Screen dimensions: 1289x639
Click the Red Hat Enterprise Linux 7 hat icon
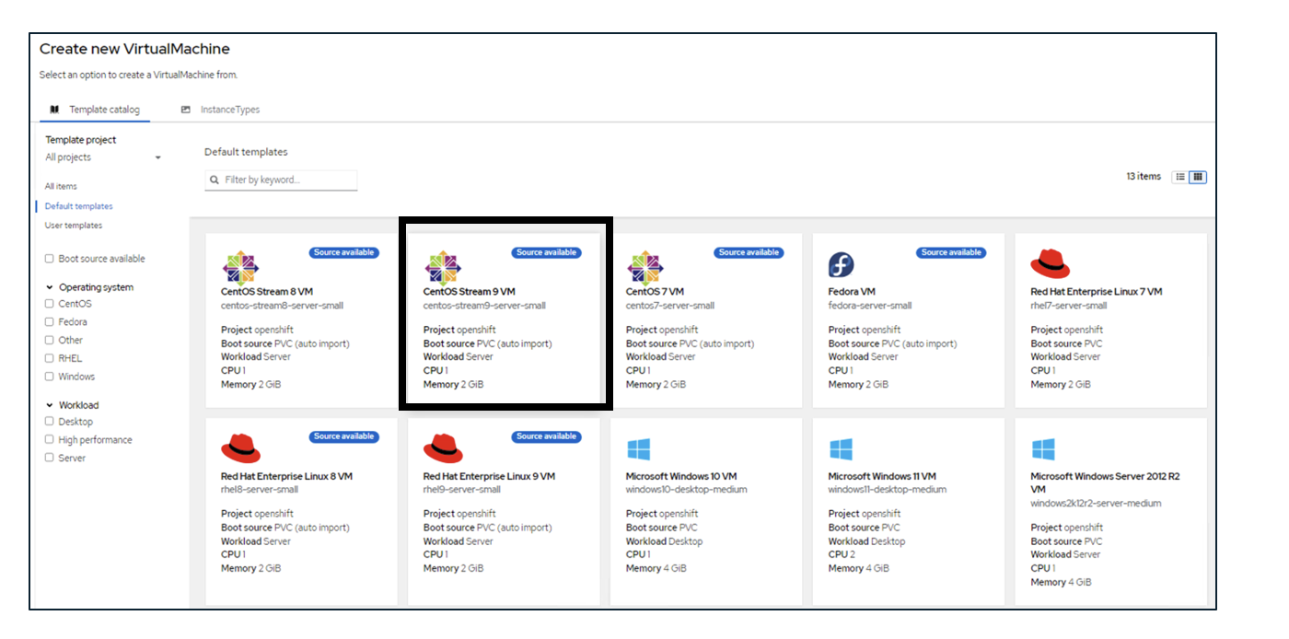1051,264
